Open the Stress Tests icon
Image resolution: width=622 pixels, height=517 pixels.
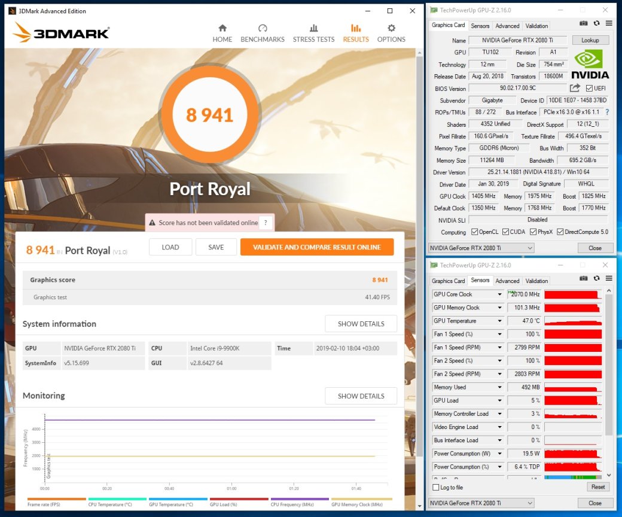313,28
